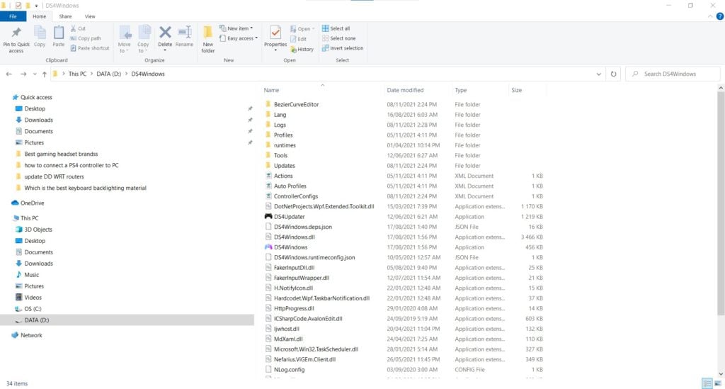The image size is (725, 389).
Task: Click Select all in the ribbon
Action: point(336,28)
